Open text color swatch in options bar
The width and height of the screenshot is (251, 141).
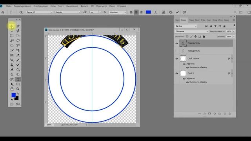[x=148, y=12]
